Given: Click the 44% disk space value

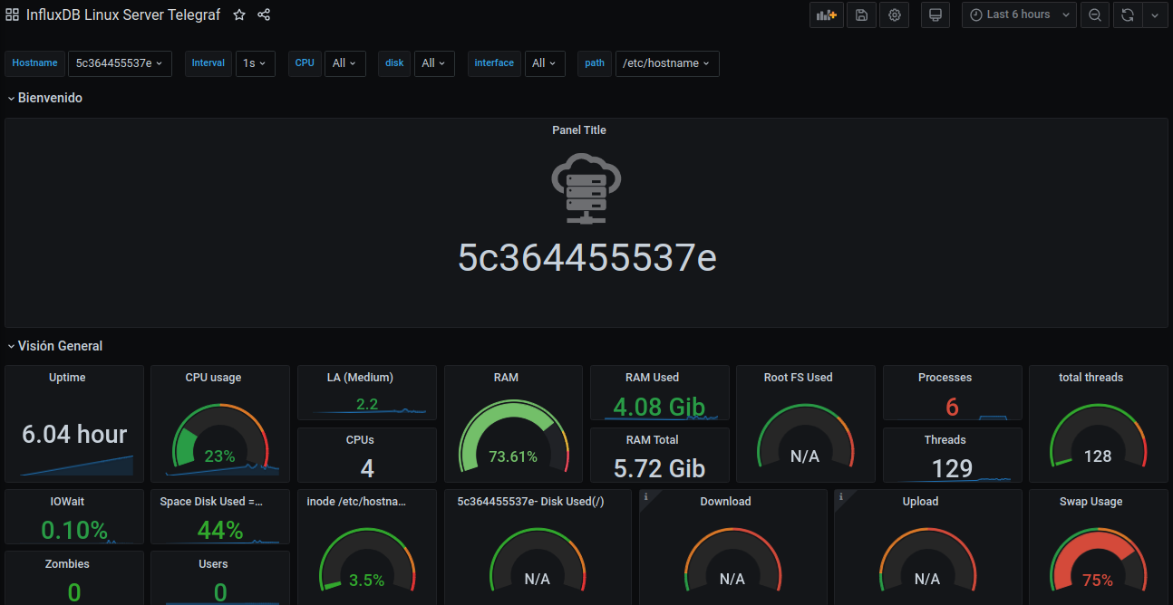Looking at the screenshot, I should click(220, 530).
